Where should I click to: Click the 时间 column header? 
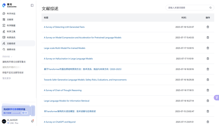click(x=184, y=18)
